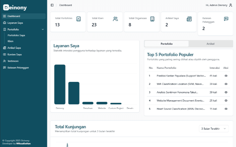This screenshot has height=147, width=236.
Task: Select the Portofolio tab
Action: pos(167,44)
